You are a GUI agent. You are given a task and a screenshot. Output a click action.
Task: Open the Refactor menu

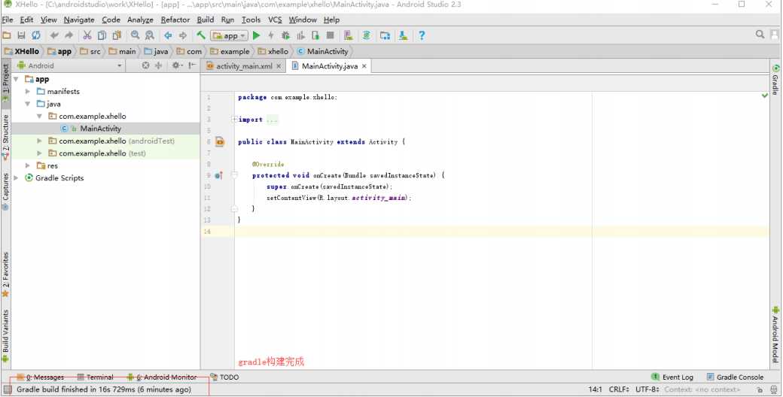pos(175,20)
